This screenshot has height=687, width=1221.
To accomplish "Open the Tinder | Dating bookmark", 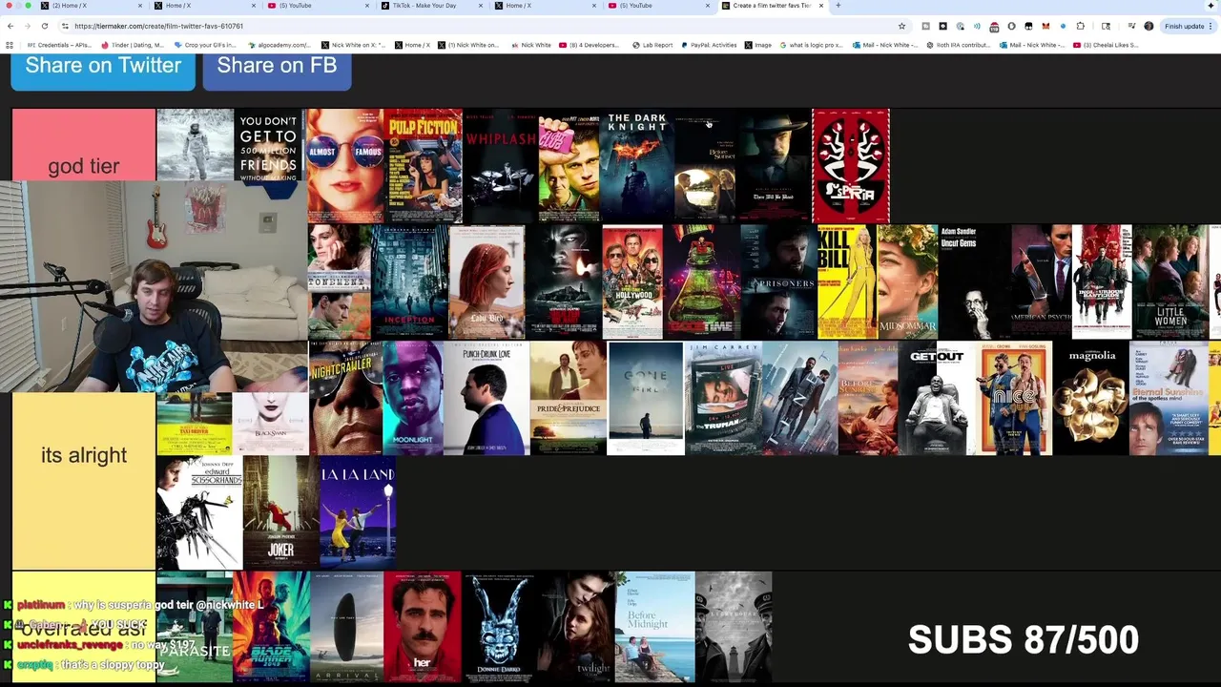I will pos(133,45).
